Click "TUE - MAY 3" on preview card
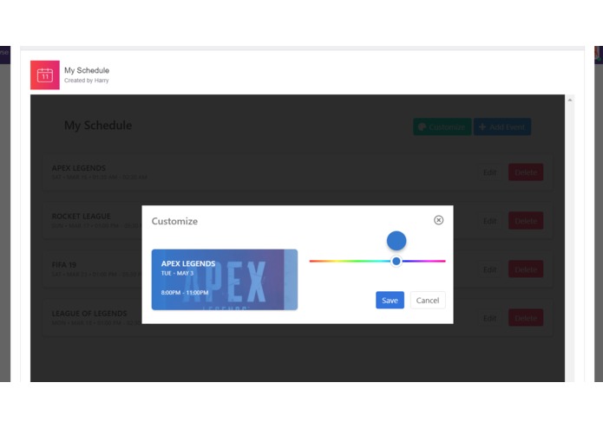This screenshot has height=428, width=603. point(177,273)
